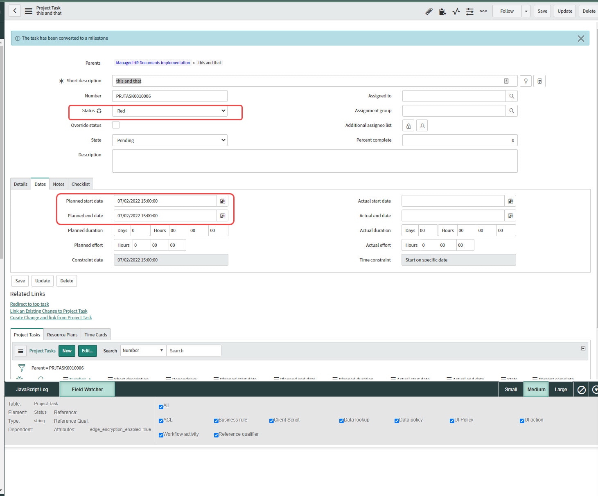Open attachments via the paperclip icon
598x496 pixels.
[x=429, y=11]
